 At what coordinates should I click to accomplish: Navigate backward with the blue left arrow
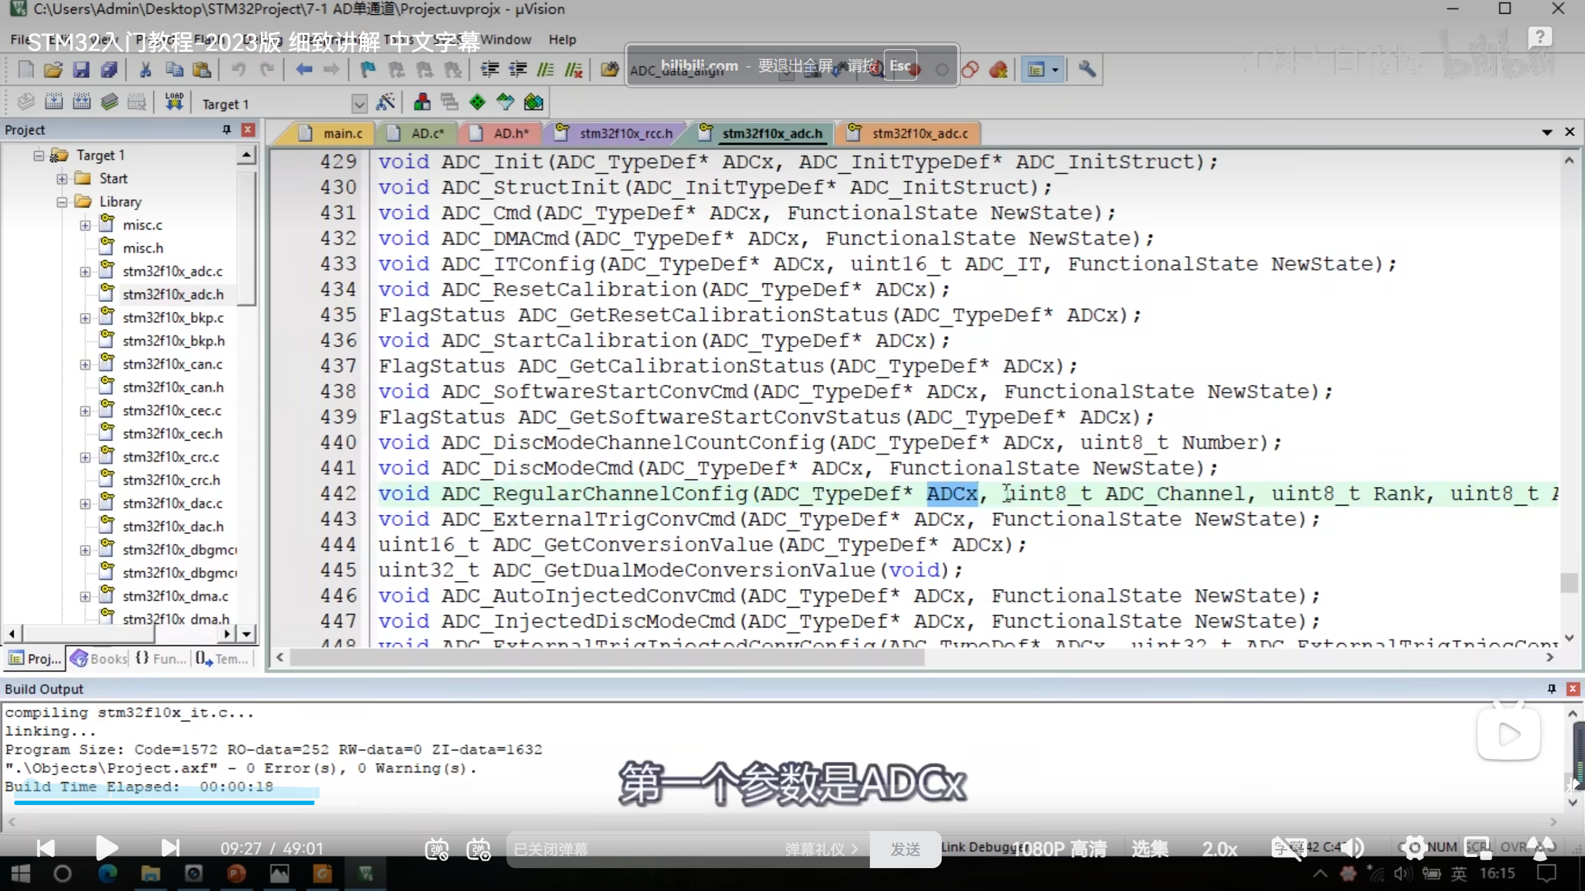coord(303,69)
